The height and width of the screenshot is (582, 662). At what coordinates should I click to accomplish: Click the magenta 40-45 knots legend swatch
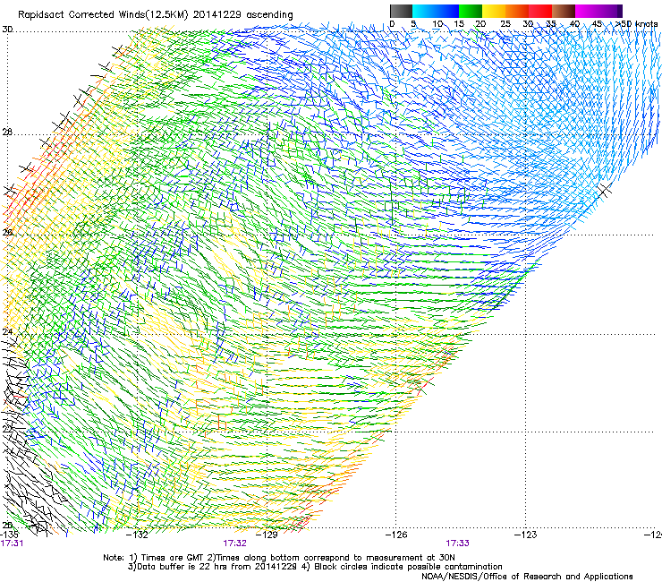pos(587,11)
